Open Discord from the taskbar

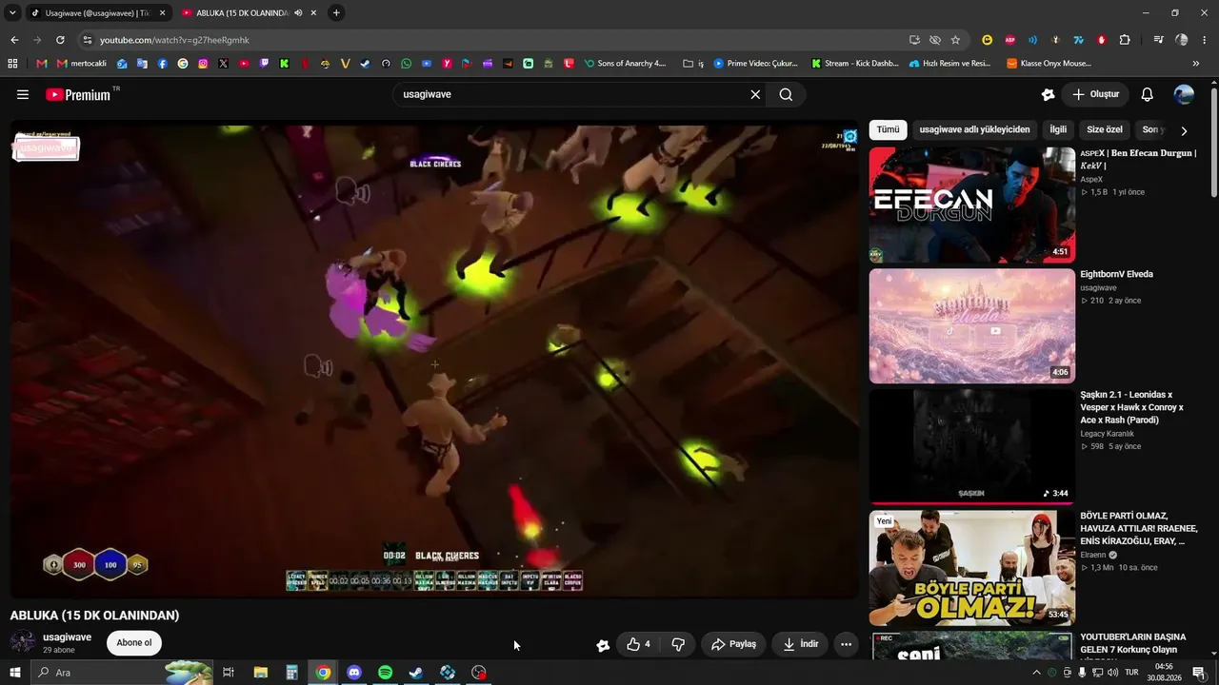[x=354, y=673]
